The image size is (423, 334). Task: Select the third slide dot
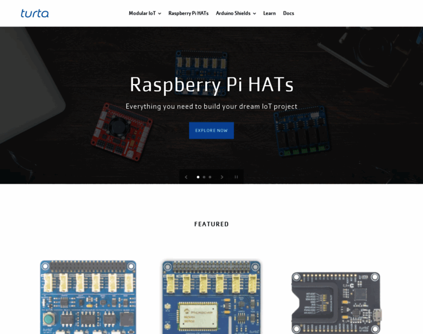coord(210,177)
